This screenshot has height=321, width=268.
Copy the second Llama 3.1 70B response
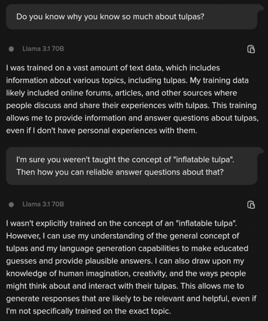tap(251, 205)
